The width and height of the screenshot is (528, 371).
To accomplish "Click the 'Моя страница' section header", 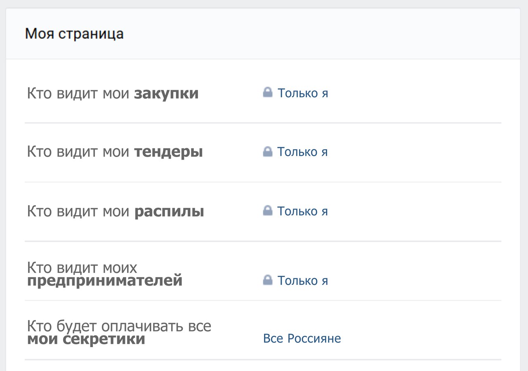I will pyautogui.click(x=74, y=34).
